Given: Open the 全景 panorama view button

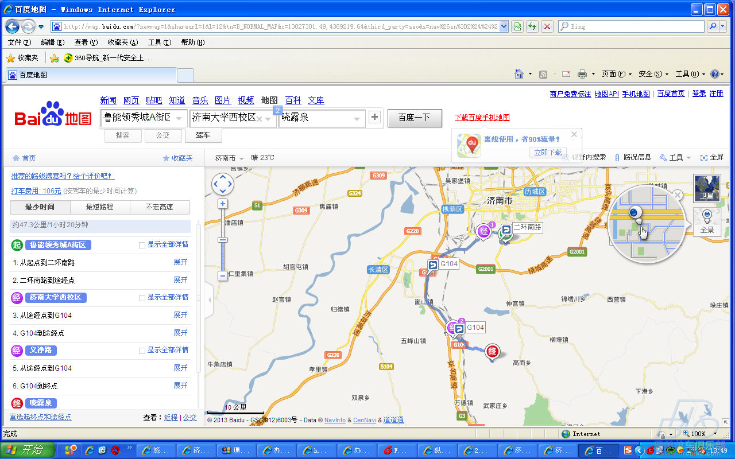Looking at the screenshot, I should 707,221.
